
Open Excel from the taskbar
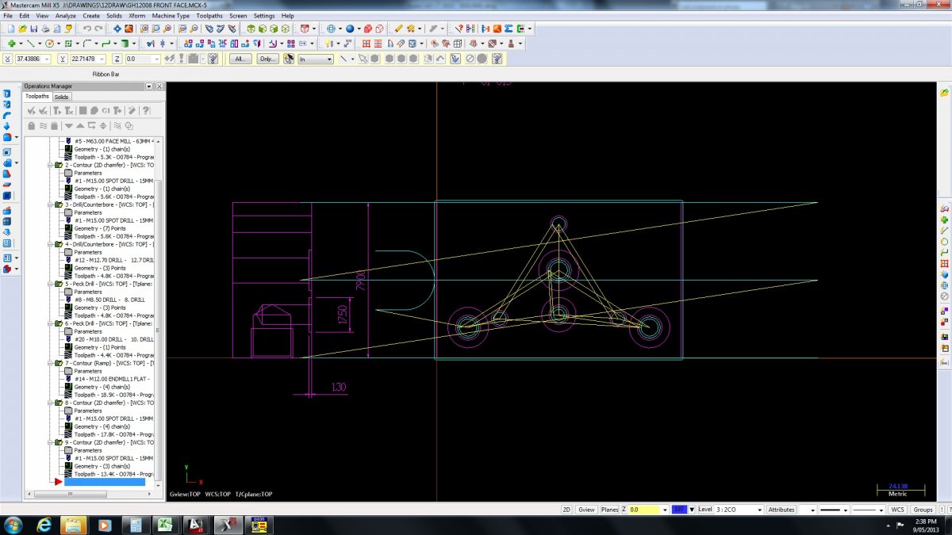pos(164,525)
